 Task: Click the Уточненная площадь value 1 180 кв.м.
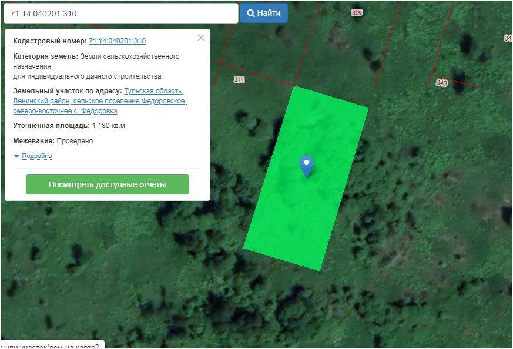109,126
